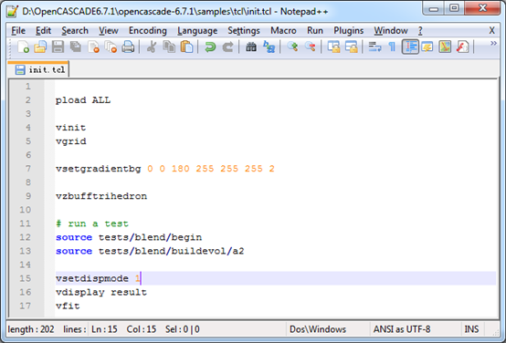Open the Search menu
The height and width of the screenshot is (343, 506).
pyautogui.click(x=75, y=31)
